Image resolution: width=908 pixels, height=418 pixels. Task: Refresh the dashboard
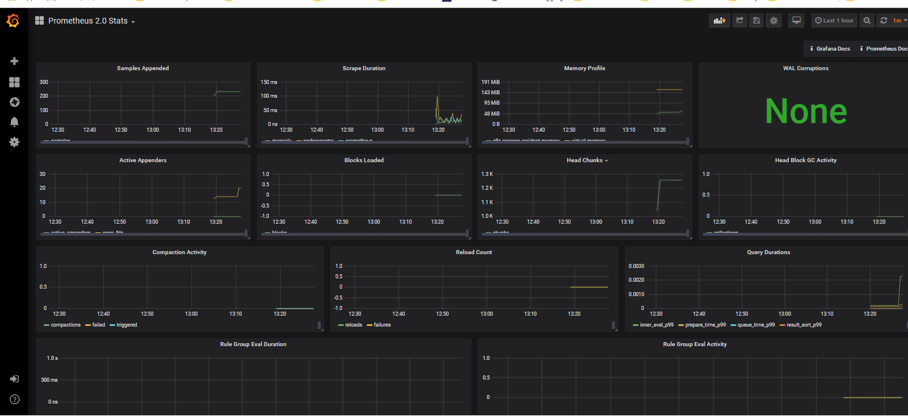[x=884, y=21]
